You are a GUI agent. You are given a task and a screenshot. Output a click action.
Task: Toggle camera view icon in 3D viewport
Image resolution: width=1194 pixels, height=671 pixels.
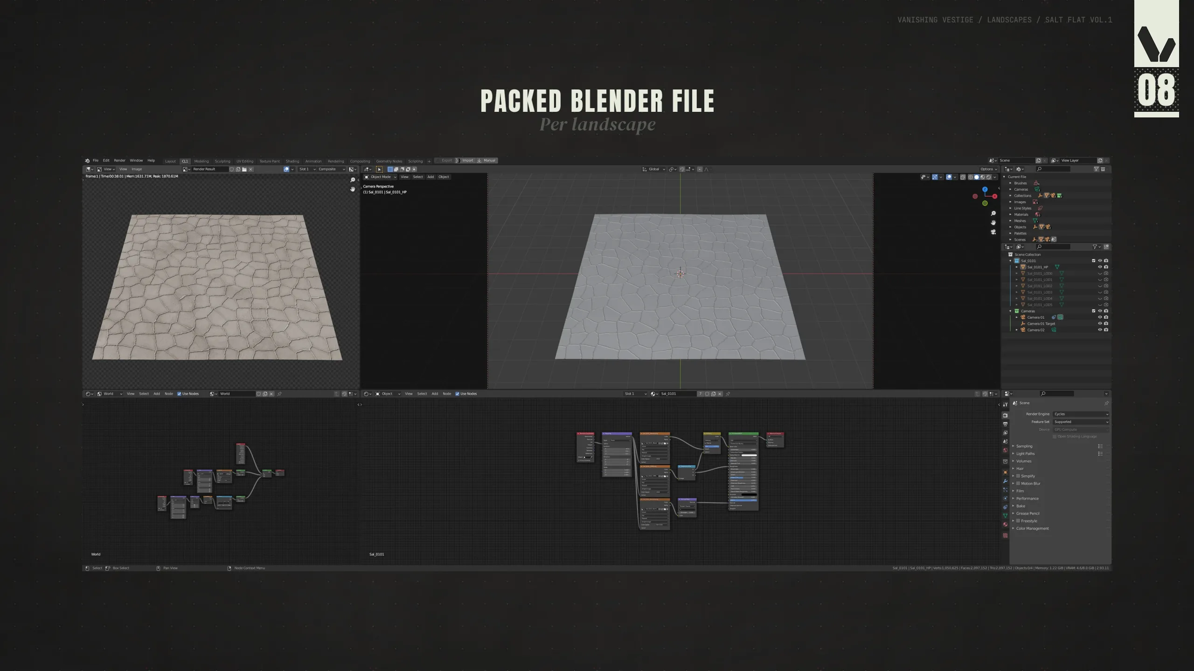coord(993,232)
